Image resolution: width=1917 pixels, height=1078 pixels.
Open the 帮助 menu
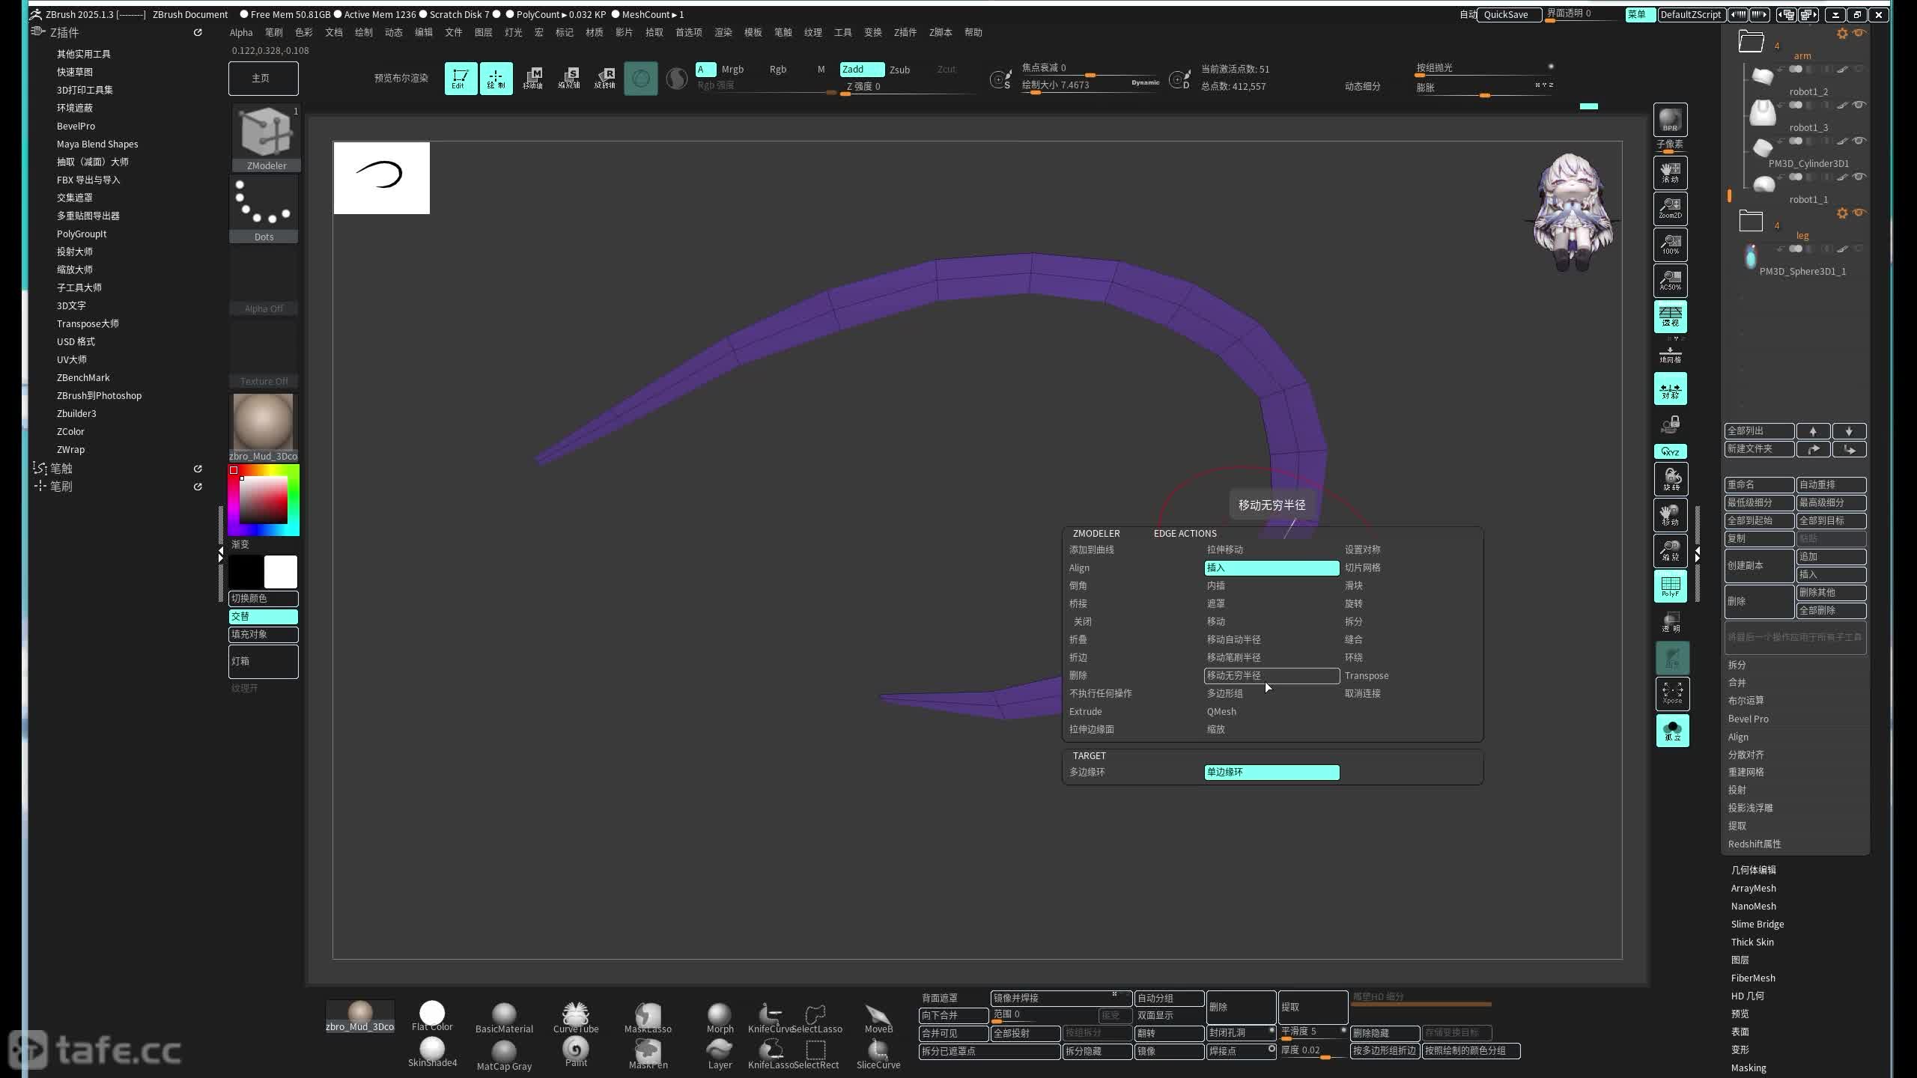coord(973,32)
